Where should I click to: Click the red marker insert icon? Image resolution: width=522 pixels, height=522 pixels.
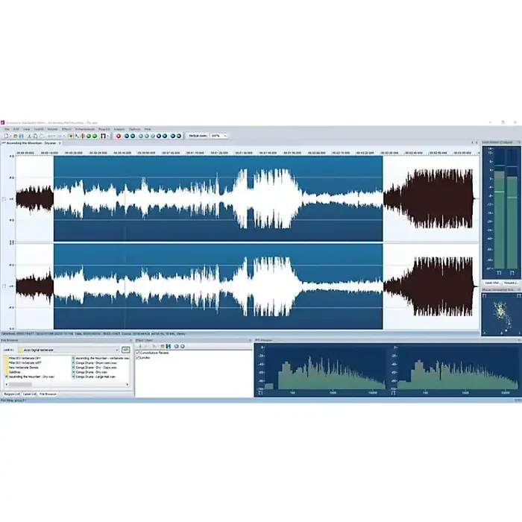click(x=83, y=136)
